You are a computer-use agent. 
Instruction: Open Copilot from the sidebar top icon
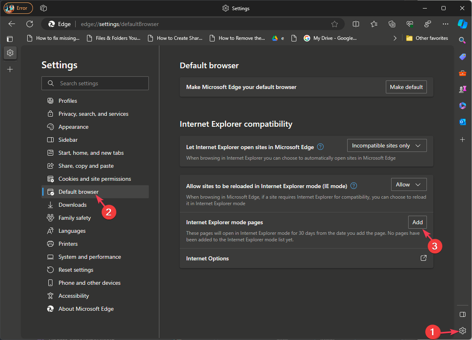point(462,24)
